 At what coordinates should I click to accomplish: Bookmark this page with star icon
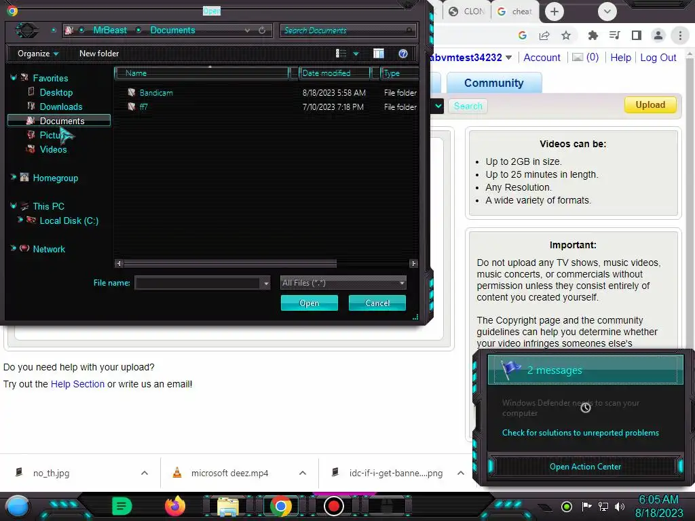point(566,35)
